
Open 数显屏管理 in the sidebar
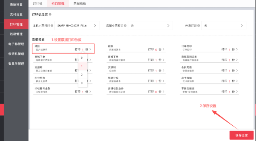pos(16,64)
